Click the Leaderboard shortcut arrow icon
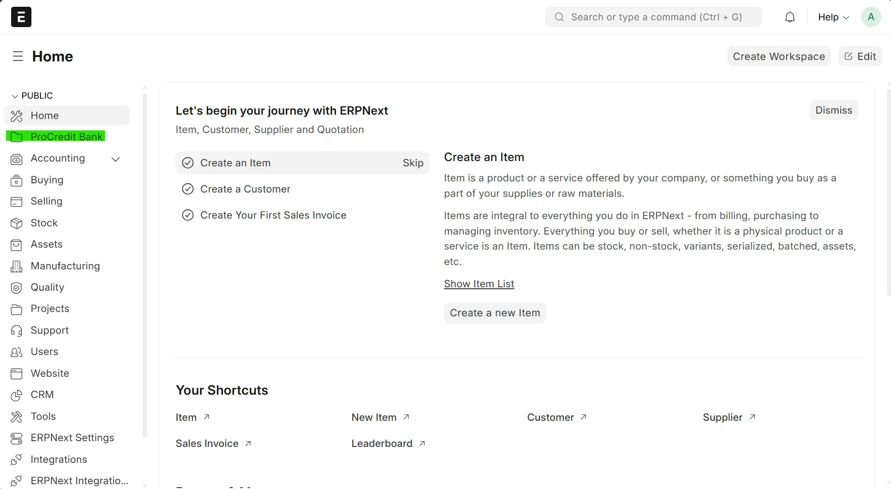Viewport: 891px width, 489px height. click(x=422, y=443)
